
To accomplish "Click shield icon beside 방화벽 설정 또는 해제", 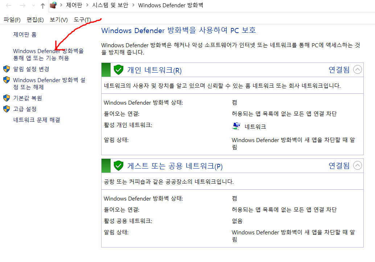I will tap(7, 80).
